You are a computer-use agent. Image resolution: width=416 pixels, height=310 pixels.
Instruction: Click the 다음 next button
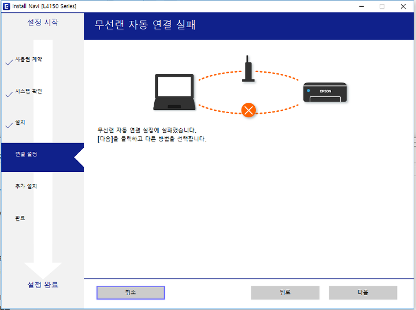[363, 293]
